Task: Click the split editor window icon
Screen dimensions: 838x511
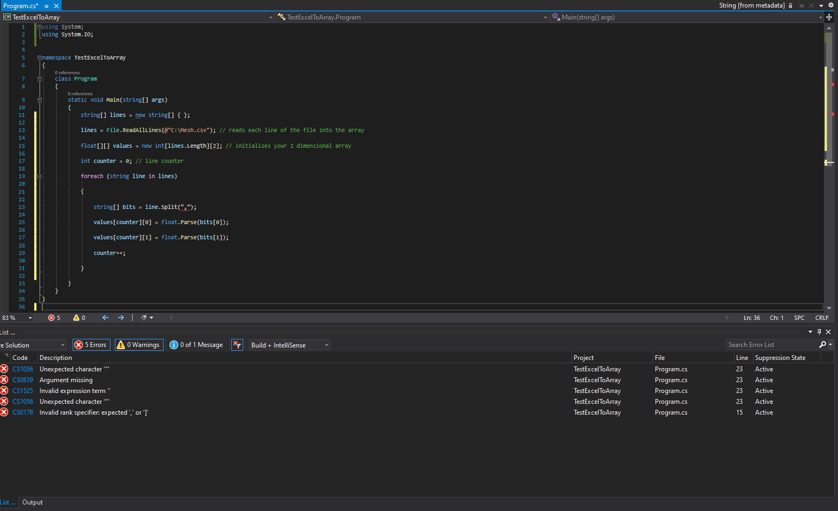Action: (829, 17)
